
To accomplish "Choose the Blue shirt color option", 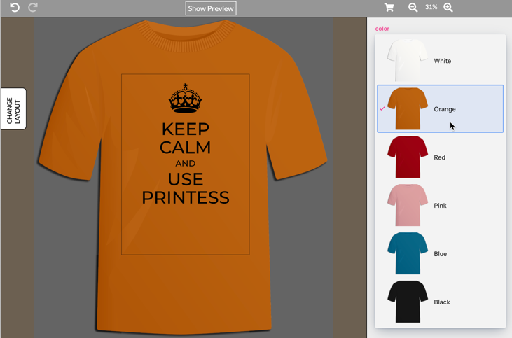I will (440, 253).
